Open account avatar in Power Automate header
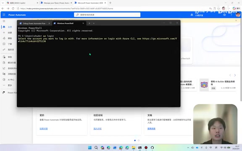 pyautogui.click(x=238, y=15)
